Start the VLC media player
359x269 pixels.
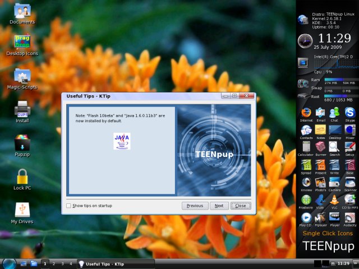335,200
